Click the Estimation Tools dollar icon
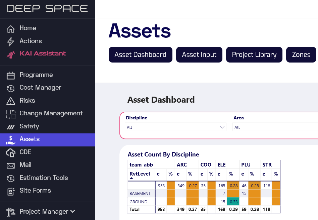Screen dimensions: 318x220 click(10, 179)
